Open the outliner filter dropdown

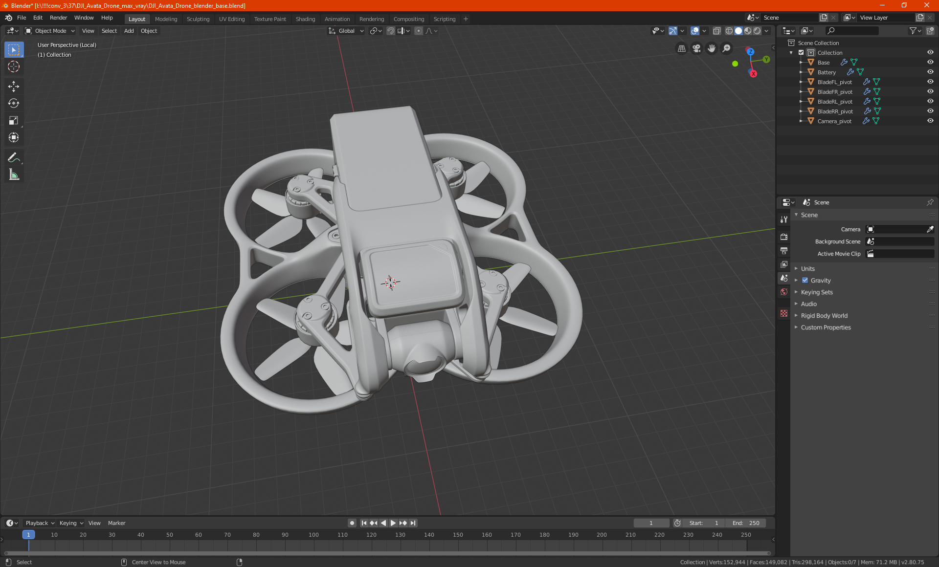pyautogui.click(x=915, y=31)
